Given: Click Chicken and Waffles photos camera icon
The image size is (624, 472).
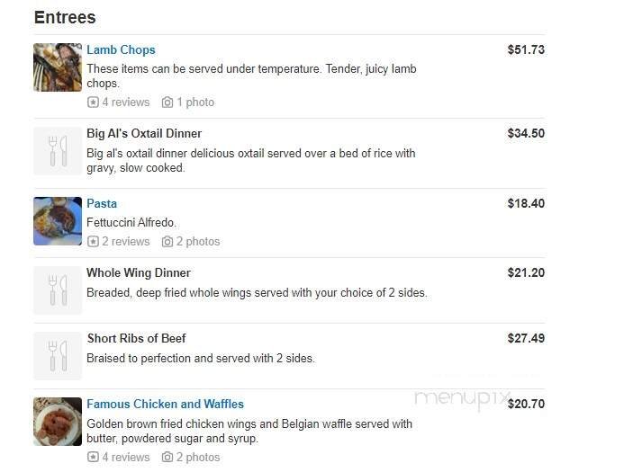Looking at the screenshot, I should pos(167,458).
